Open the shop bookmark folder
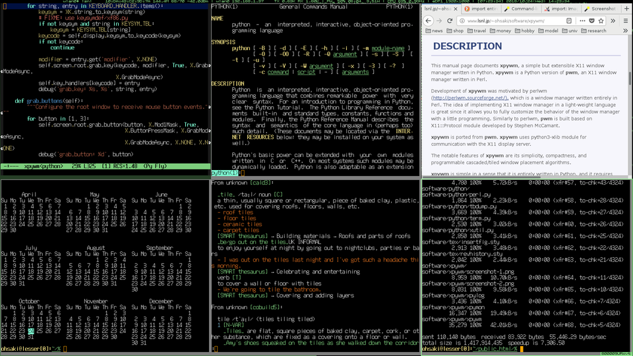The image size is (633, 356). pyautogui.click(x=455, y=31)
